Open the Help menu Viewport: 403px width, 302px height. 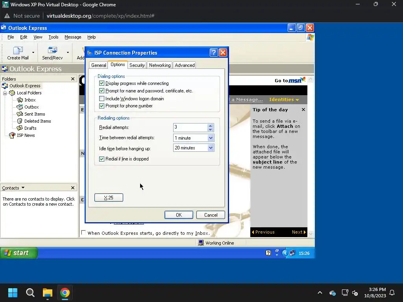pyautogui.click(x=91, y=37)
